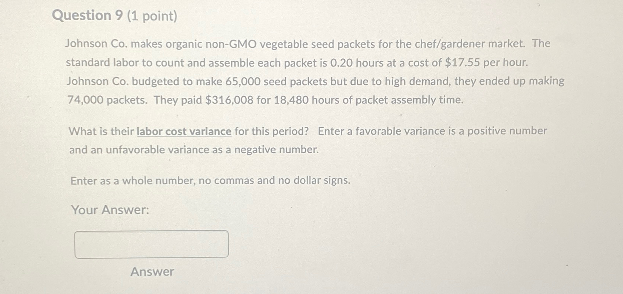Click the instruction about whole numbers
623x294 pixels.
click(209, 180)
